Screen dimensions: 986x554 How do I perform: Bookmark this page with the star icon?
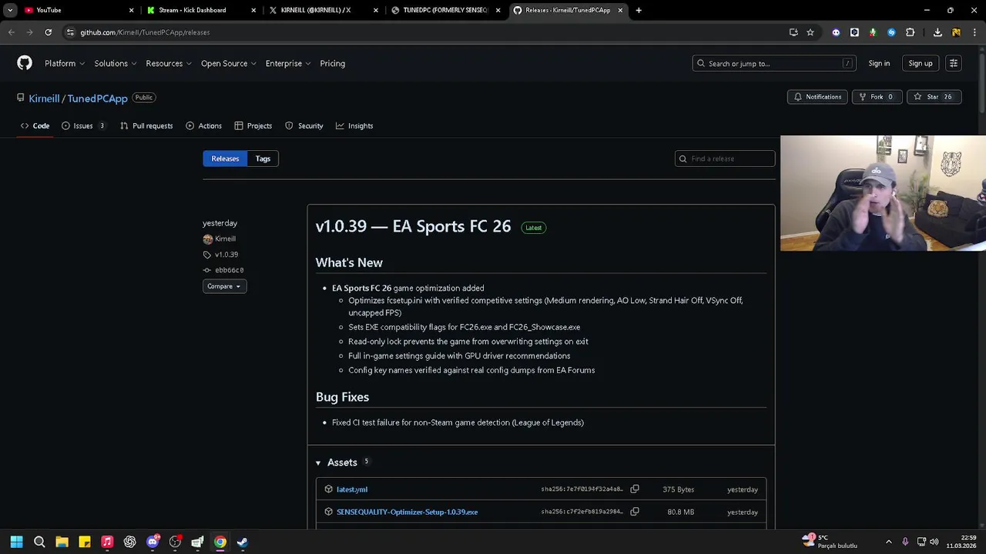[x=810, y=32]
